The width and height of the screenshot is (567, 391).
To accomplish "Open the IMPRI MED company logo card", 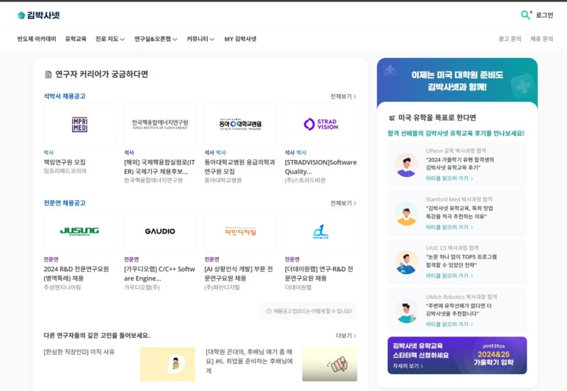I will (79, 125).
